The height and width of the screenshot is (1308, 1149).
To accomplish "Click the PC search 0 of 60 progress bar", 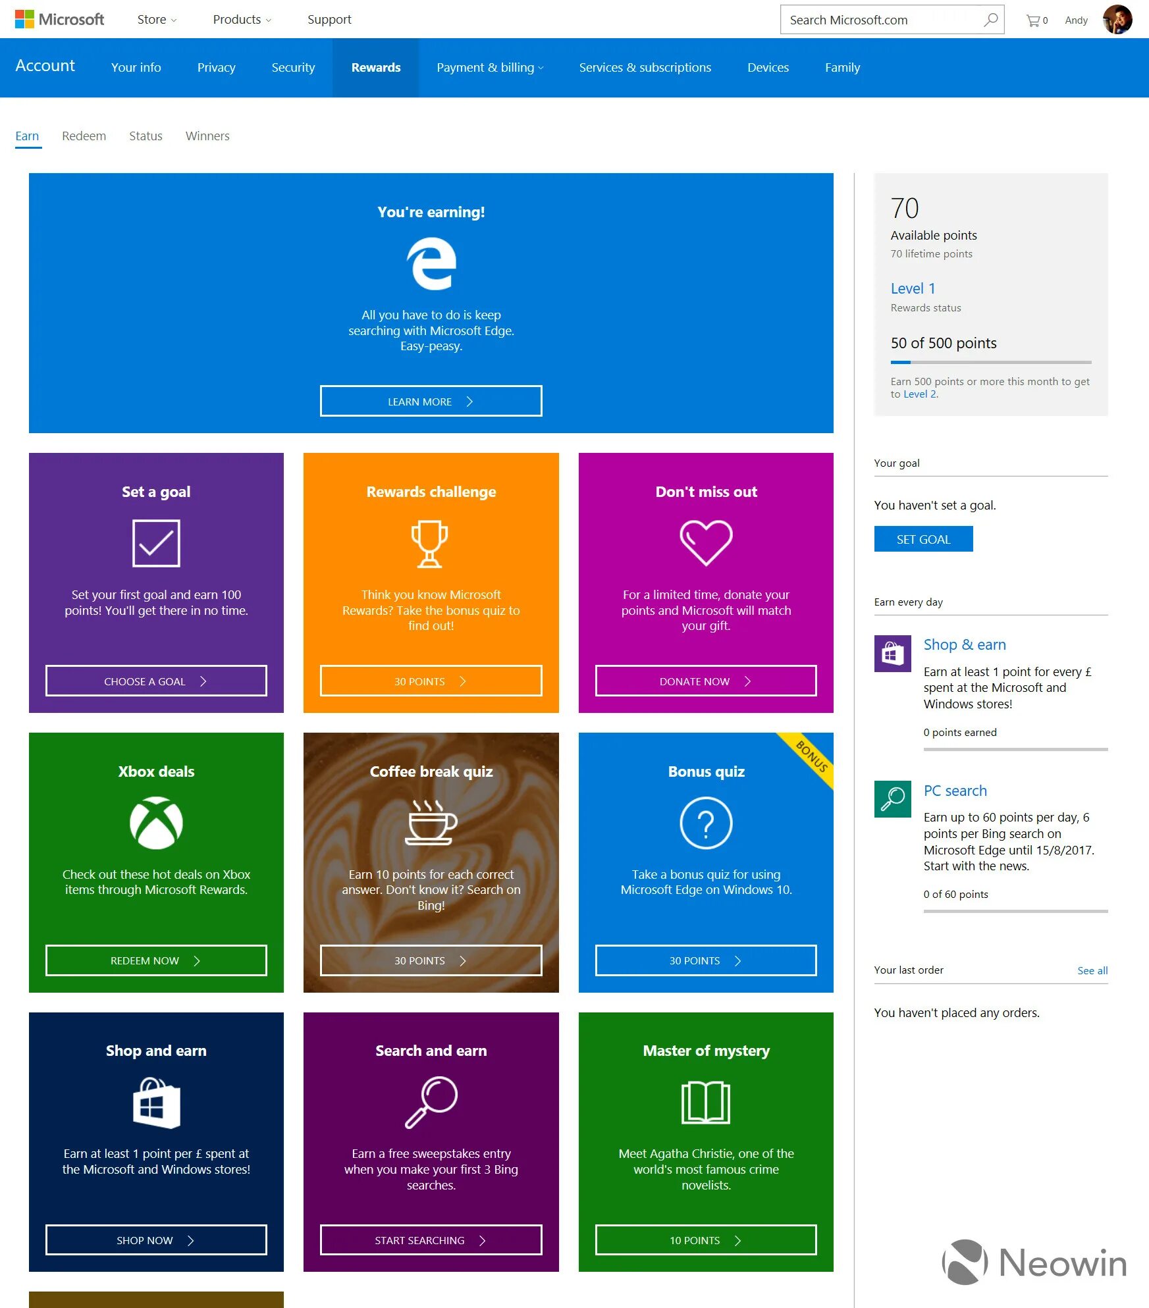I will point(1016,912).
